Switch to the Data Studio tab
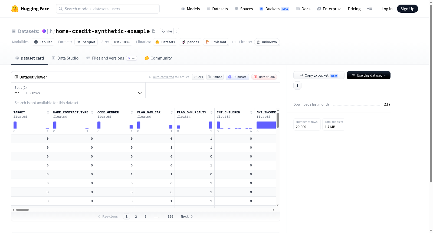This screenshot has width=433, height=233. 65,58
